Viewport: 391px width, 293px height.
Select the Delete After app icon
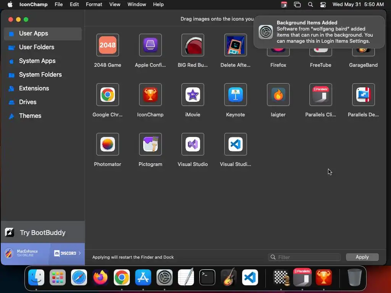[235, 45]
